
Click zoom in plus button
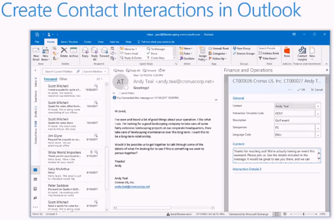[x=316, y=214]
